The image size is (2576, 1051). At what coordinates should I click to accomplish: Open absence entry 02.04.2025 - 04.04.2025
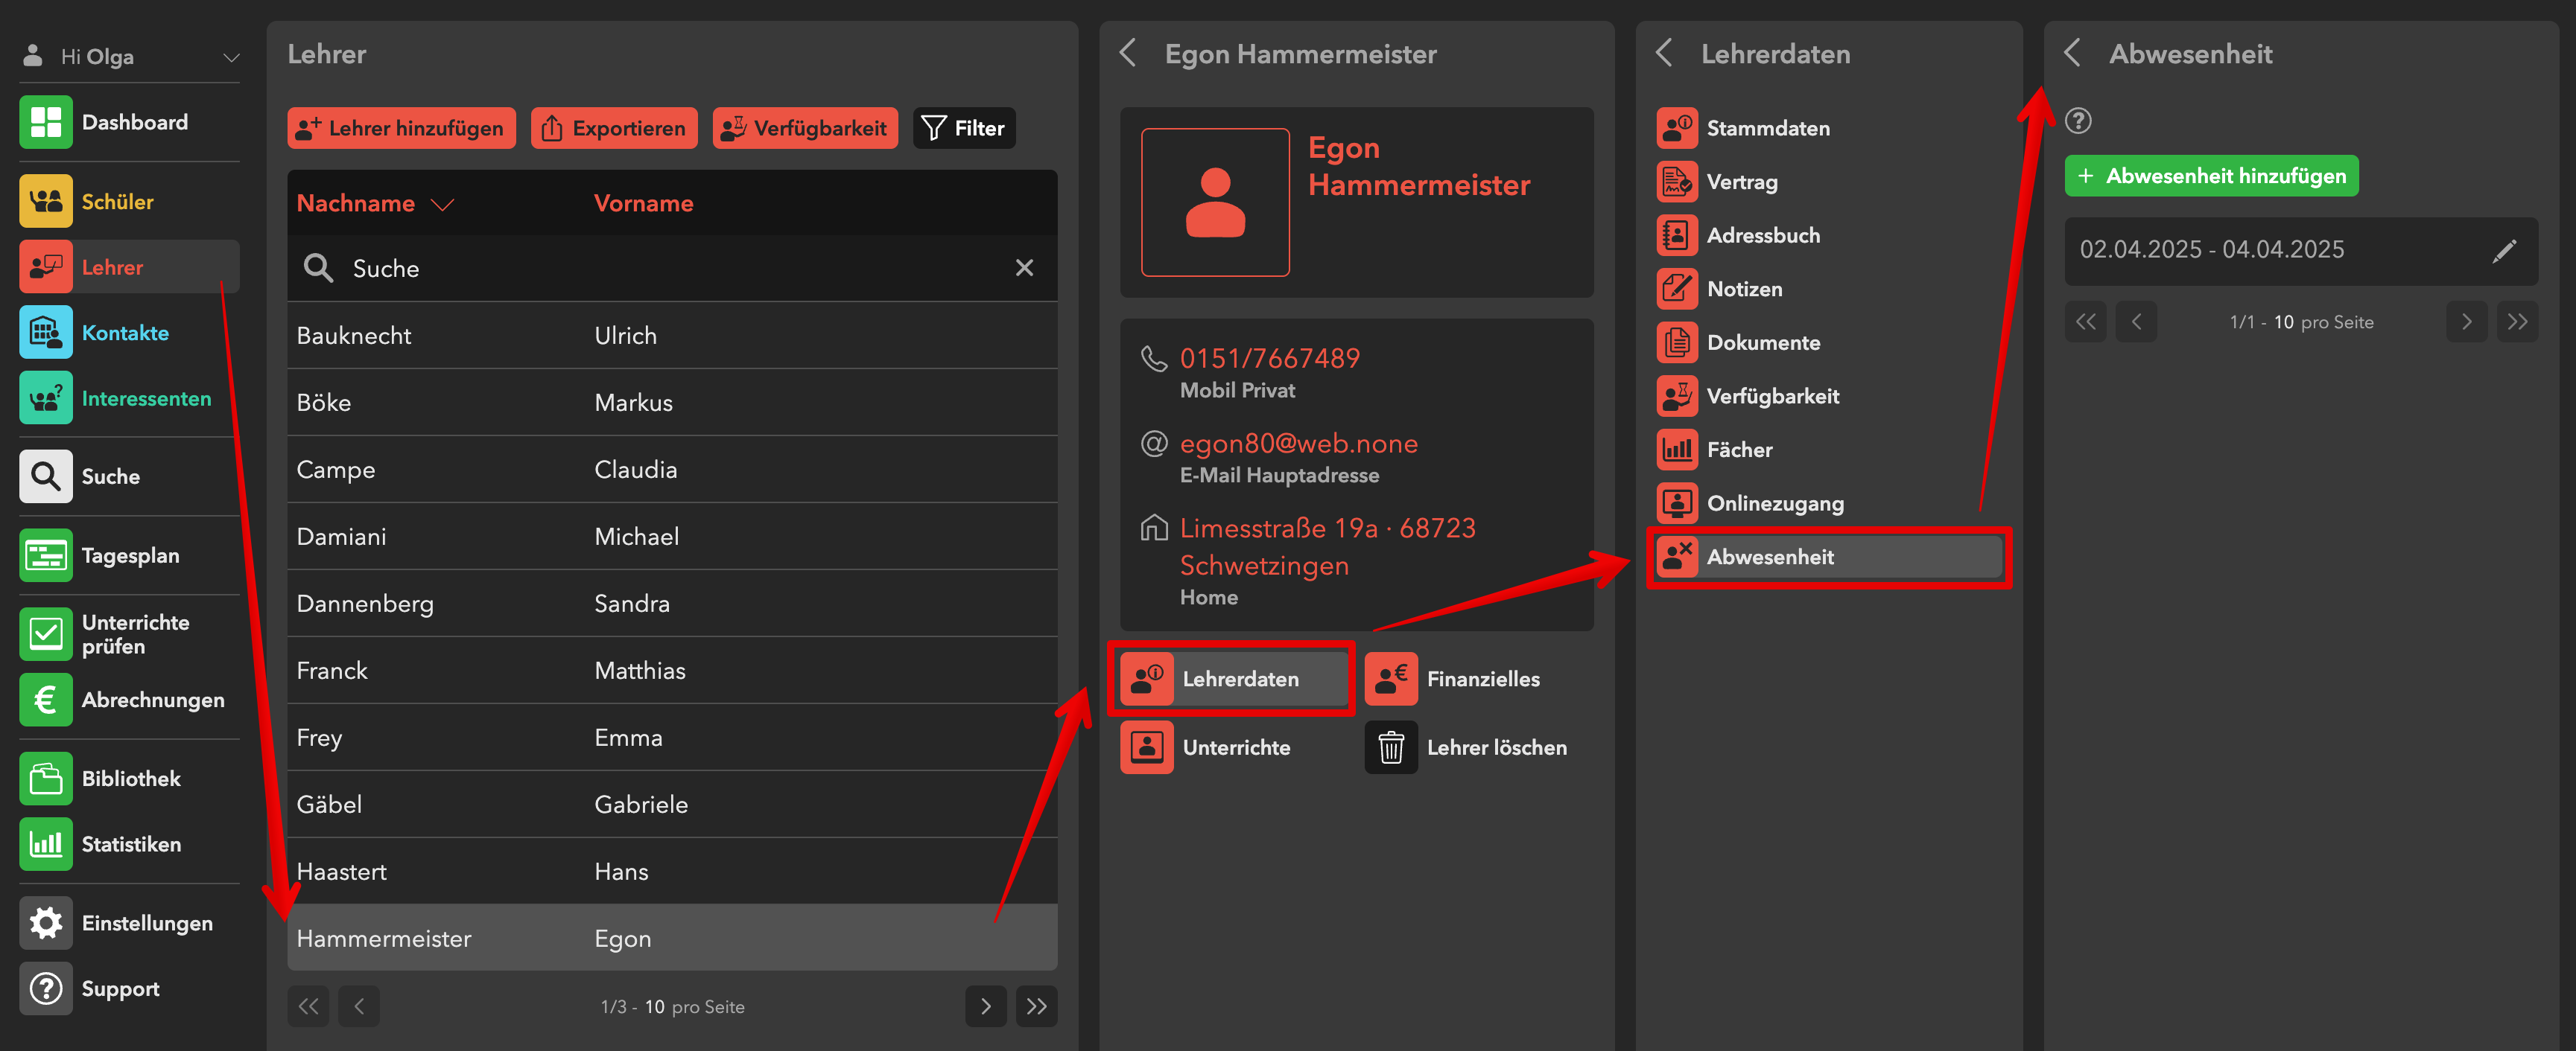pyautogui.click(x=2301, y=251)
